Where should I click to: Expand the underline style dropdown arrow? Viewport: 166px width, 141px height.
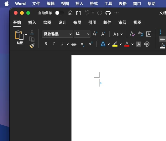point(68,44)
